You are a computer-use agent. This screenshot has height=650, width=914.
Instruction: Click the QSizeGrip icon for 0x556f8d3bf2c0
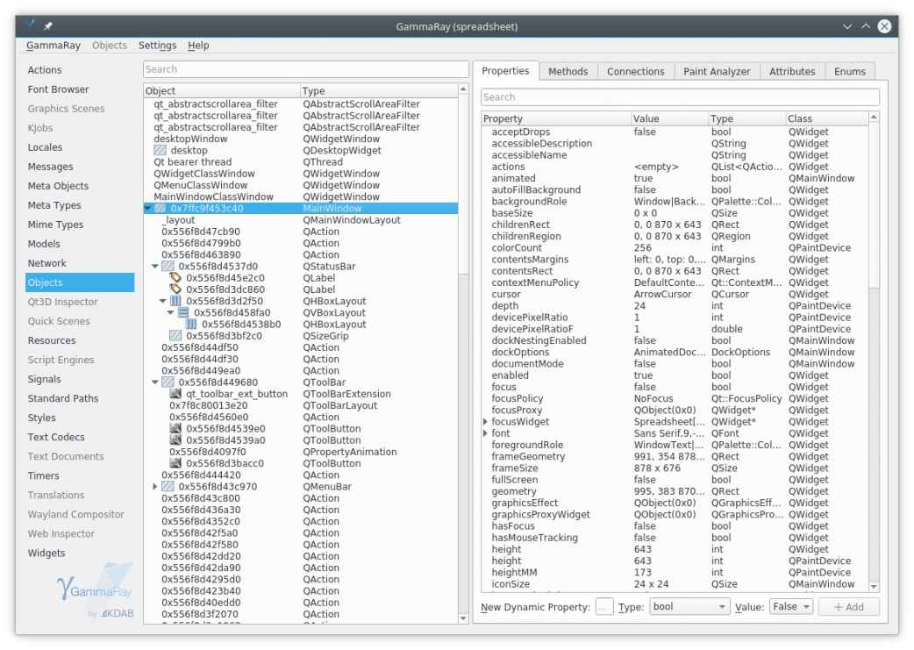click(175, 336)
